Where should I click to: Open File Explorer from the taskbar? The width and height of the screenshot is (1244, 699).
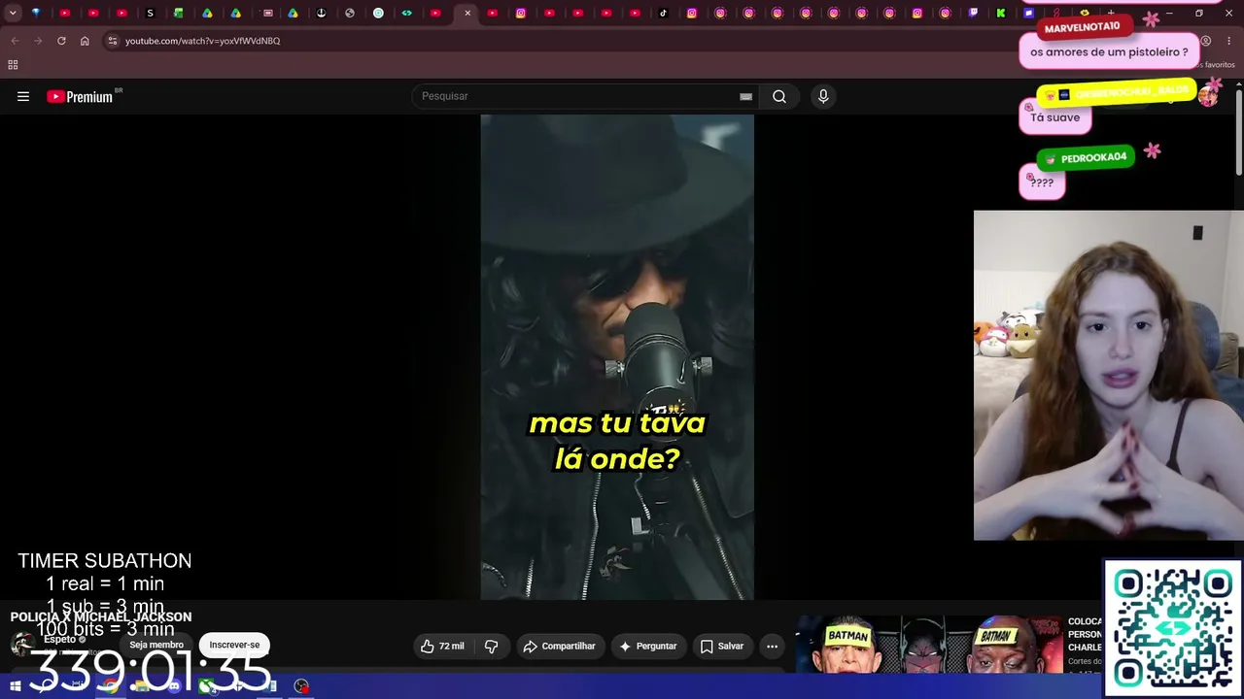point(142,686)
